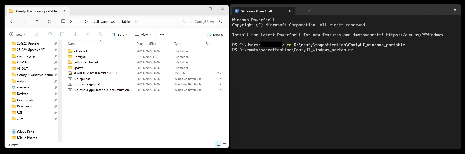Screen dimensions: 465x154
Task: Open 251029_Upscaler_YT in sidebar
Action: click(x=31, y=50)
